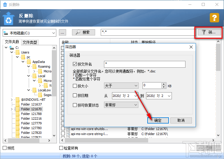
Task: Select Folder 122216 in the tree
Action: pyautogui.click(x=31, y=119)
